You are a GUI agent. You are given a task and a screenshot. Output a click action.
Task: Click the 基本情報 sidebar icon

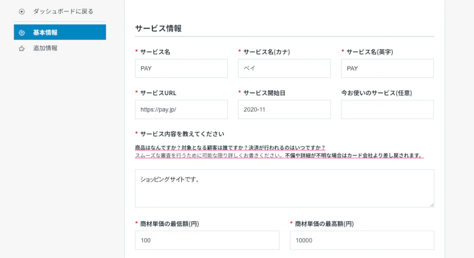(x=22, y=32)
